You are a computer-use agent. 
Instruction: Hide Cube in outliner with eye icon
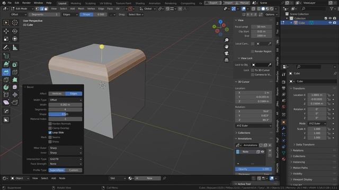point(330,23)
